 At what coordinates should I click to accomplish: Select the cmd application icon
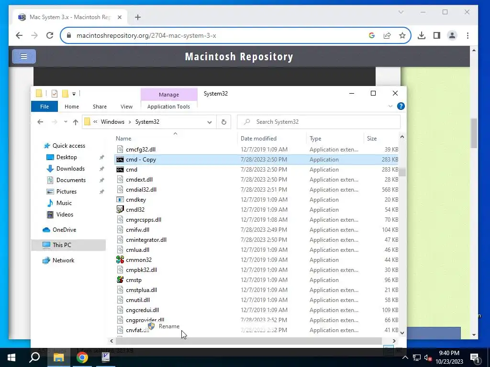point(120,170)
